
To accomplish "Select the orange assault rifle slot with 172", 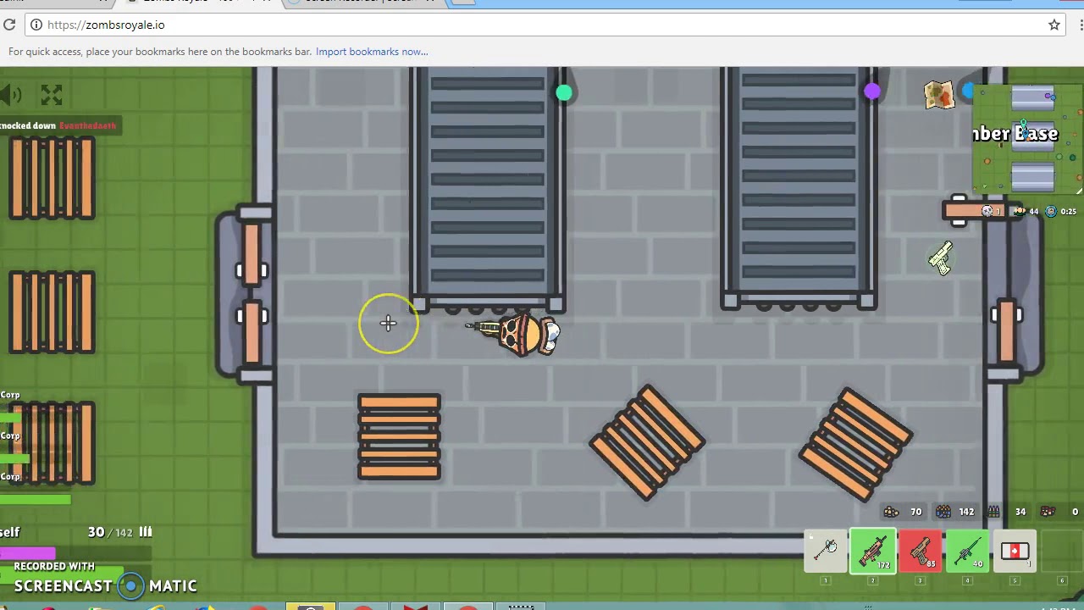I will point(873,552).
